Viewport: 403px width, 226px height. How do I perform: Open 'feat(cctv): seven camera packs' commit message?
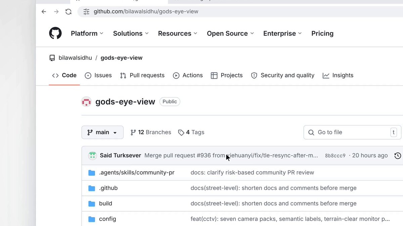(290, 219)
